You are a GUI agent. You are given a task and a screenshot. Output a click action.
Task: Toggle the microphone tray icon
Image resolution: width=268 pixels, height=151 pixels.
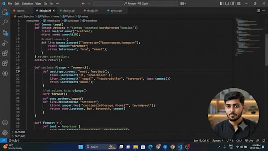(x=224, y=147)
